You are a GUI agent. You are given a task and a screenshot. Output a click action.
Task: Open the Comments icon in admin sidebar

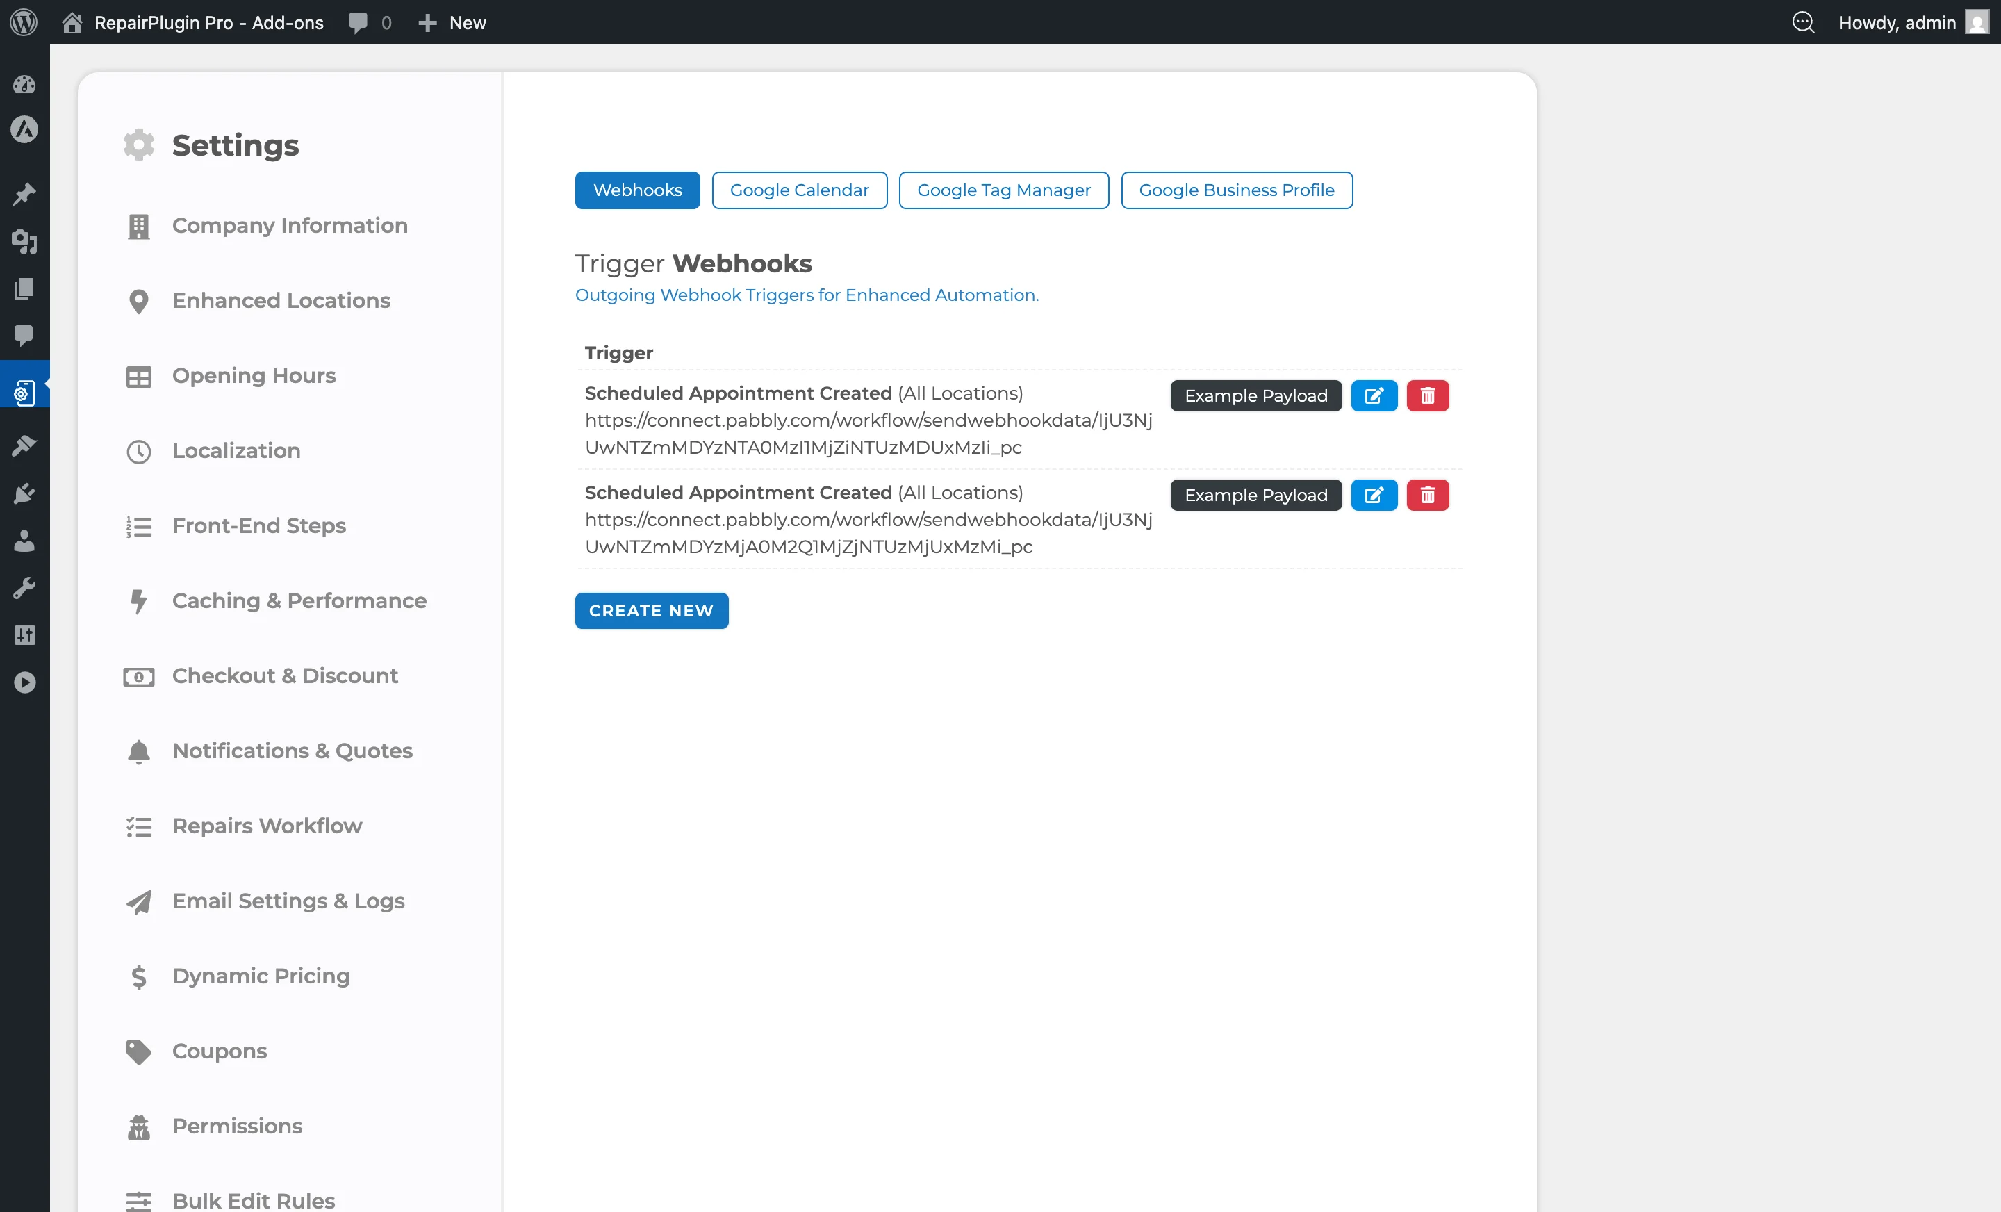24,337
